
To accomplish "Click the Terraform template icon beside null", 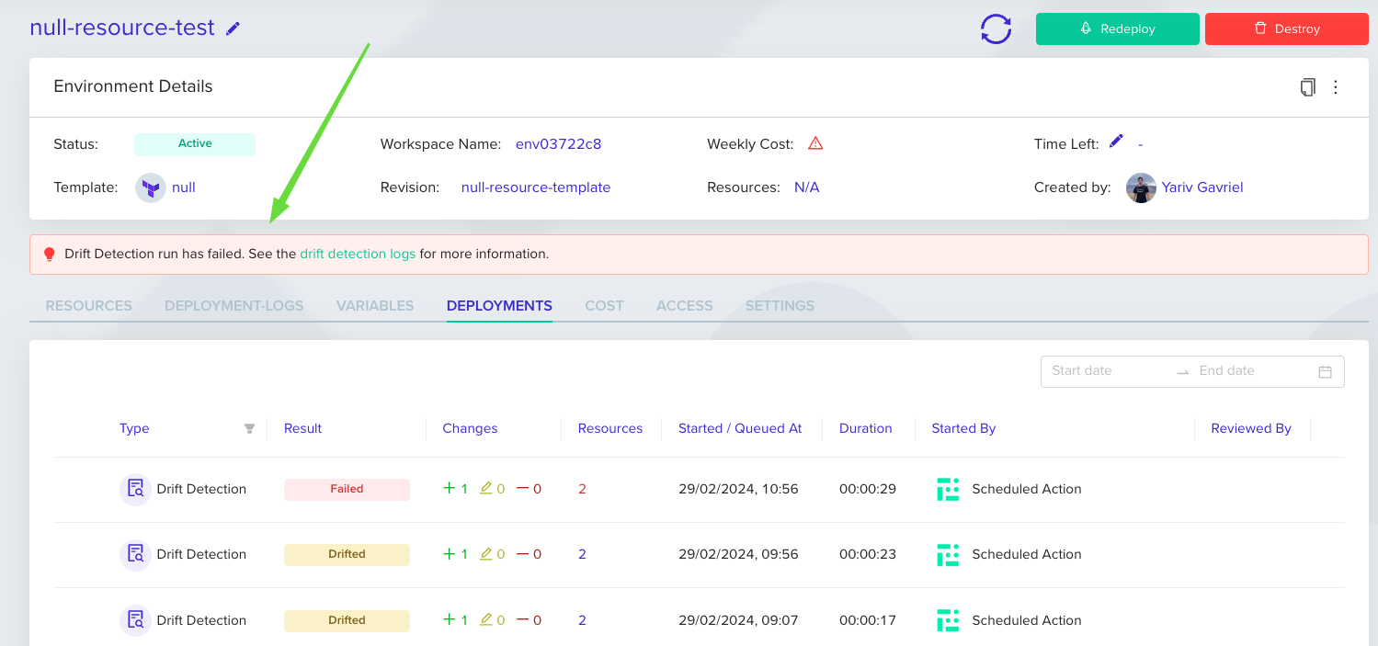I will [x=151, y=187].
